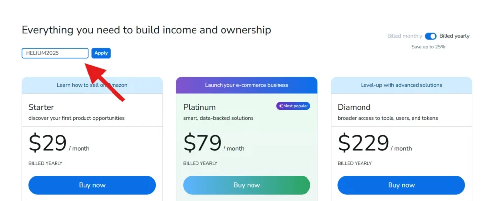Select the Billed yearly option

(x=454, y=36)
